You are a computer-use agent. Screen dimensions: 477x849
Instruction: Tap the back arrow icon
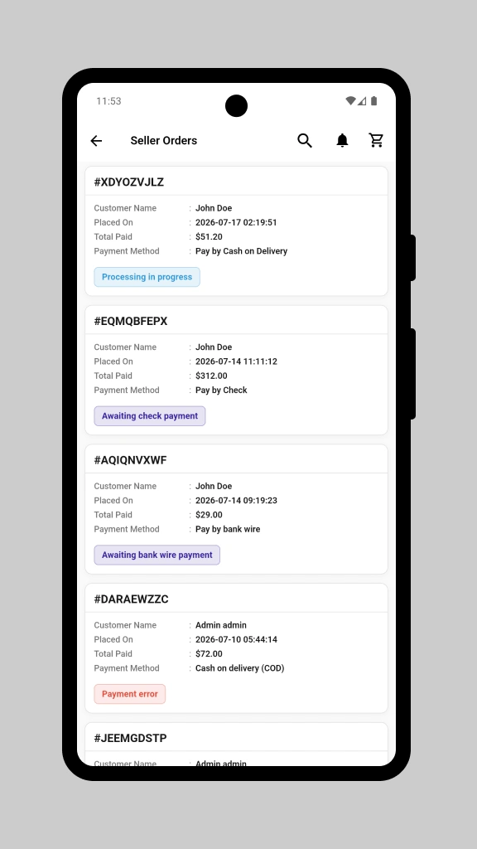96,141
